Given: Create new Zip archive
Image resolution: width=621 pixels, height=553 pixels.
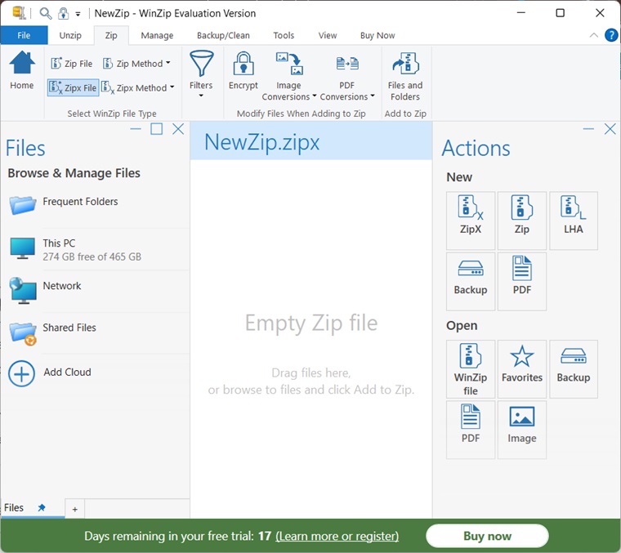Looking at the screenshot, I should tap(522, 221).
